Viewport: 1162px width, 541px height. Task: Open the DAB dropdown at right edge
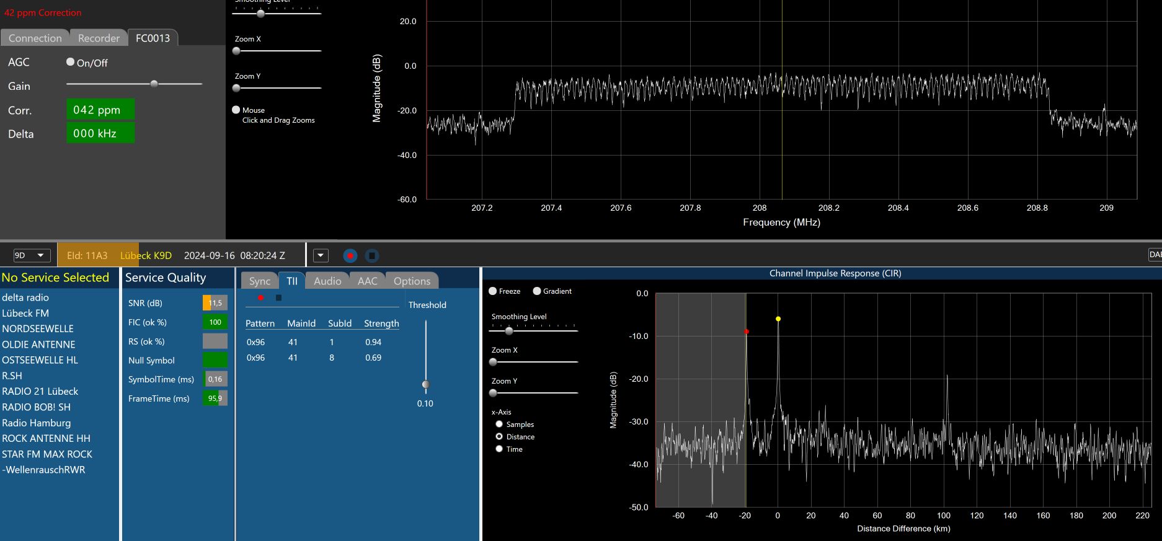point(1155,255)
